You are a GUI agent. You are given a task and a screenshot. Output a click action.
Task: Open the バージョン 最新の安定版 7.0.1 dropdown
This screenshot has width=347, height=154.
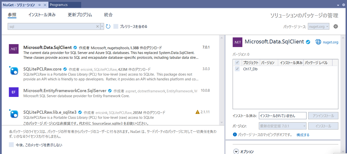pyautogui.click(x=282, y=126)
